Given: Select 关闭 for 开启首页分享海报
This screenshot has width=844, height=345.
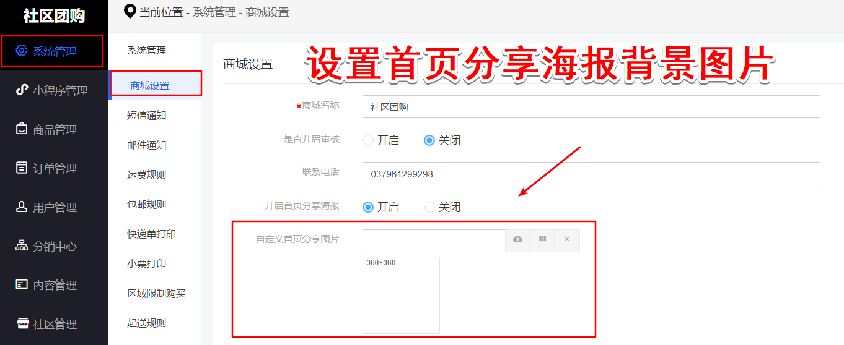Looking at the screenshot, I should (429, 207).
